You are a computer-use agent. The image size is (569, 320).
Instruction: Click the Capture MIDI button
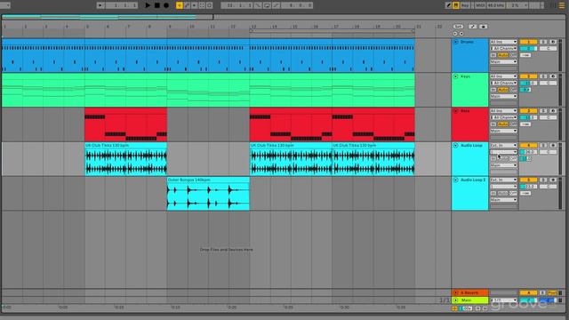click(x=202, y=5)
